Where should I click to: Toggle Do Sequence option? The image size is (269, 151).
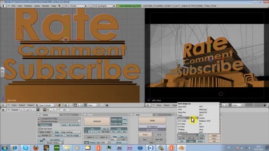[x=152, y=127]
